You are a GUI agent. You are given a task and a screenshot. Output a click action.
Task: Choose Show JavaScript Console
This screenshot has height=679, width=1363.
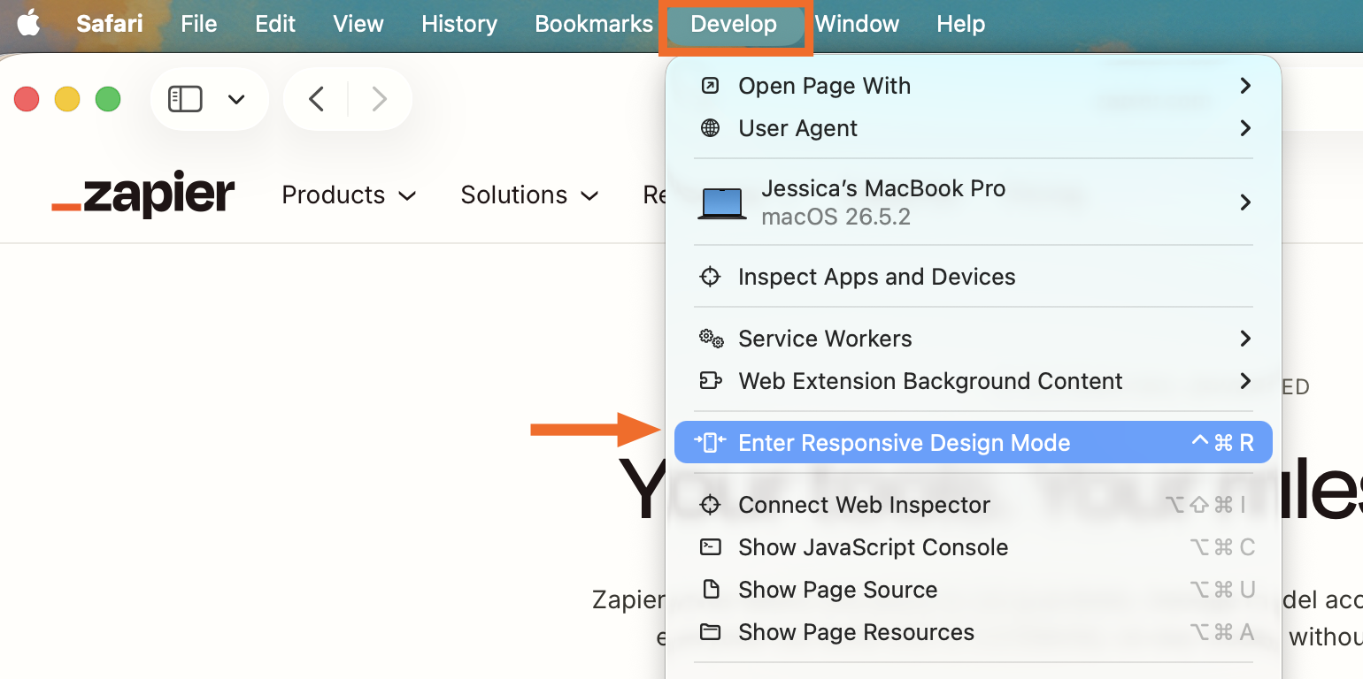pos(974,547)
